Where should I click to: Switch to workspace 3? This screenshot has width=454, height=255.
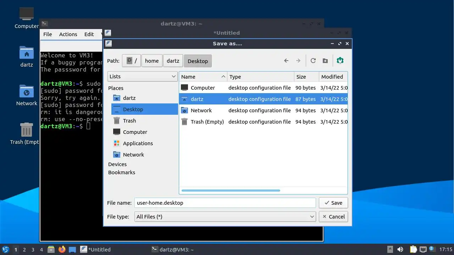point(33,249)
